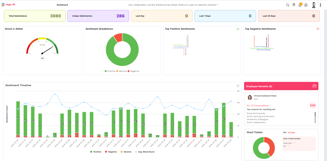Click thumbs-down icon in Top Negative Sentiments

tap(318, 29)
